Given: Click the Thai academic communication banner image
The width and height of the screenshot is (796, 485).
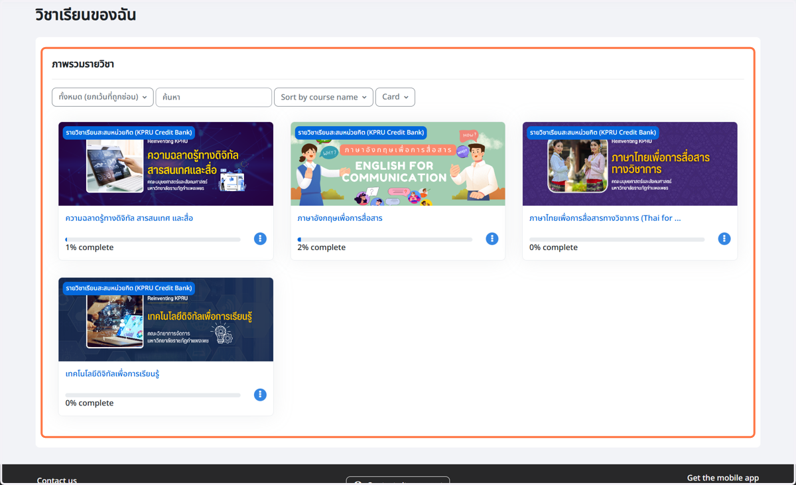Looking at the screenshot, I should point(630,164).
